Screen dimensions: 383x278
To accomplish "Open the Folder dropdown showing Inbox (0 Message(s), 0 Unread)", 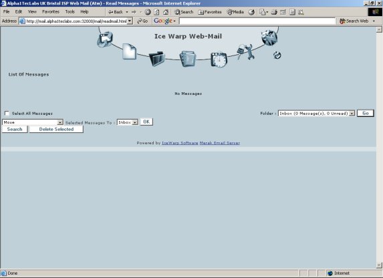I will (x=316, y=114).
